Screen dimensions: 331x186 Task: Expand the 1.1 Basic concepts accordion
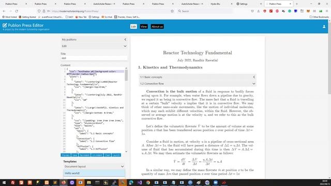(198, 77)
